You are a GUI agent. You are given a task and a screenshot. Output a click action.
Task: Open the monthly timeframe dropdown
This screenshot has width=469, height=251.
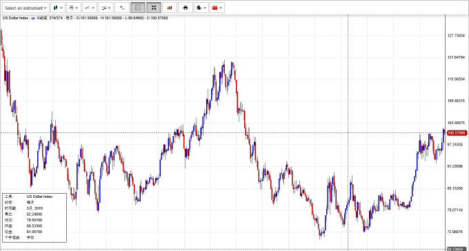74,8
